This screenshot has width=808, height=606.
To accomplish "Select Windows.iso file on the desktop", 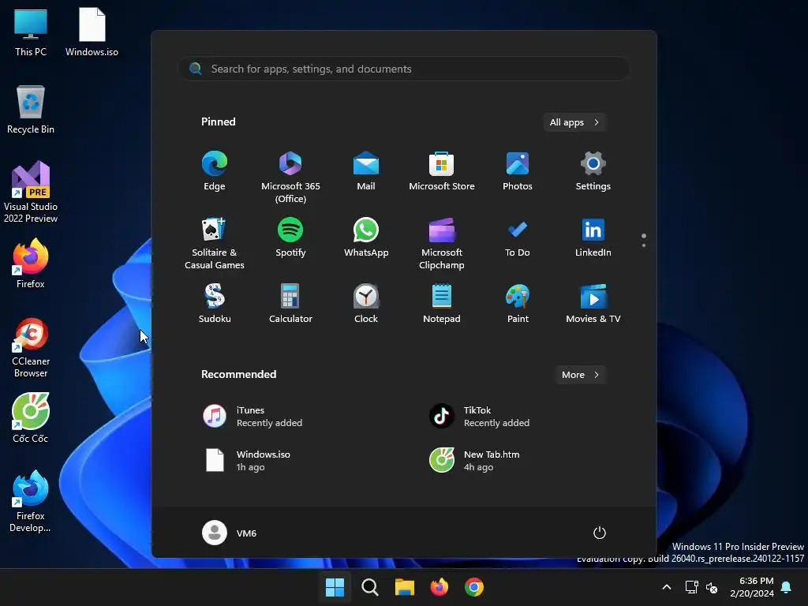I will (92, 32).
